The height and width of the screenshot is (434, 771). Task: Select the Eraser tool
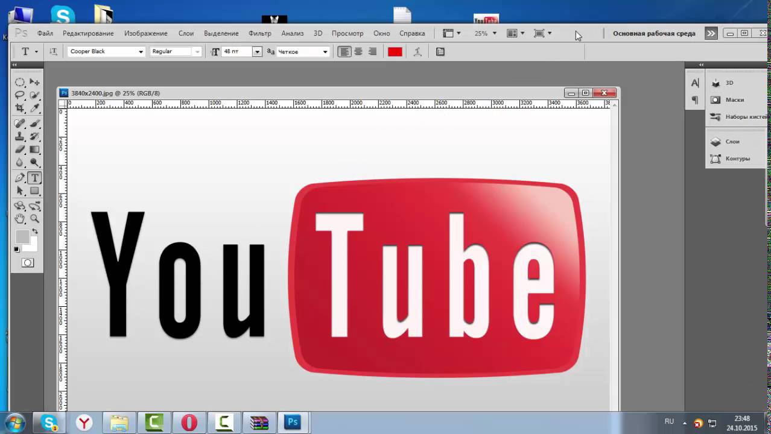[x=20, y=149]
